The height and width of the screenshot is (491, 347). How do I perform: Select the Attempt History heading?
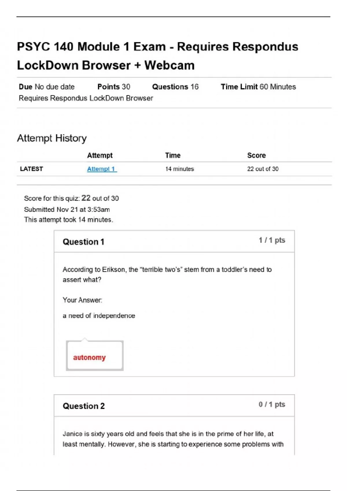pos(52,138)
